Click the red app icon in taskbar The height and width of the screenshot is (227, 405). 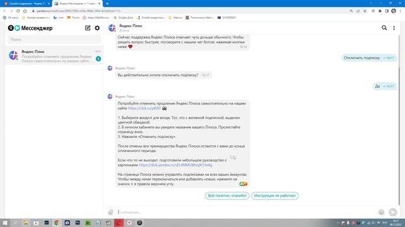point(119,223)
